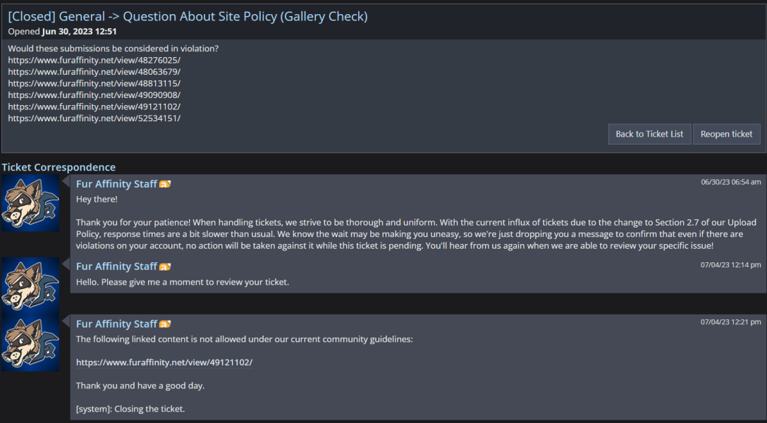
Task: Open the ticket title heading link
Action: (x=188, y=17)
